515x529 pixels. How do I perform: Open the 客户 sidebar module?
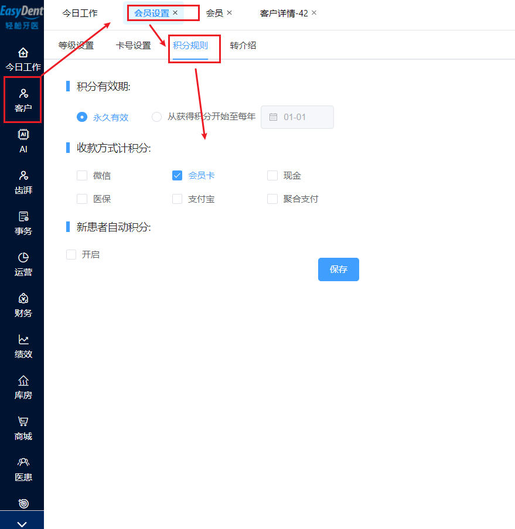(23, 100)
